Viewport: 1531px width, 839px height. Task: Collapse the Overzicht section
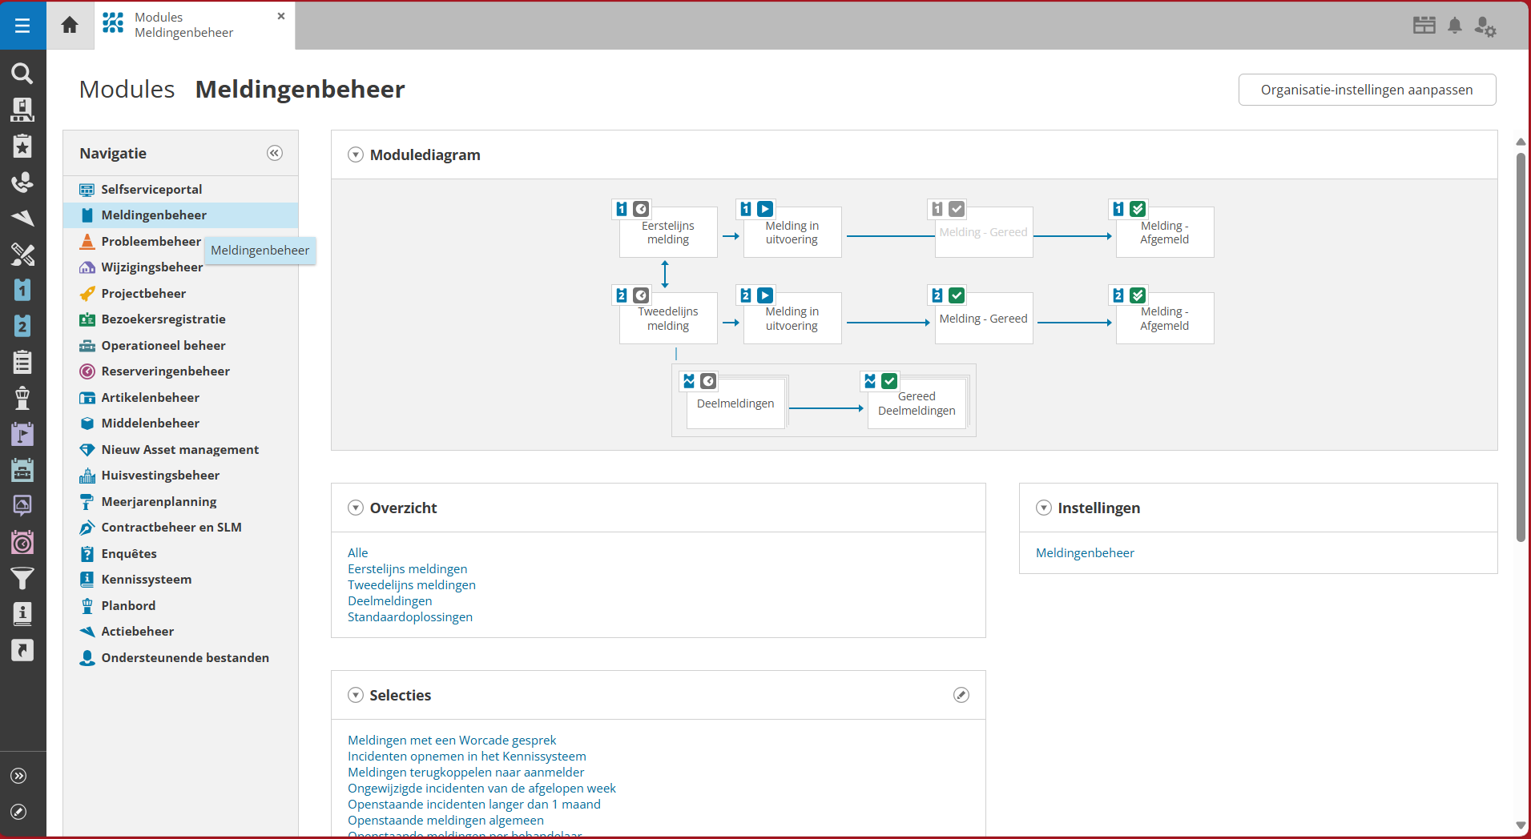[356, 508]
